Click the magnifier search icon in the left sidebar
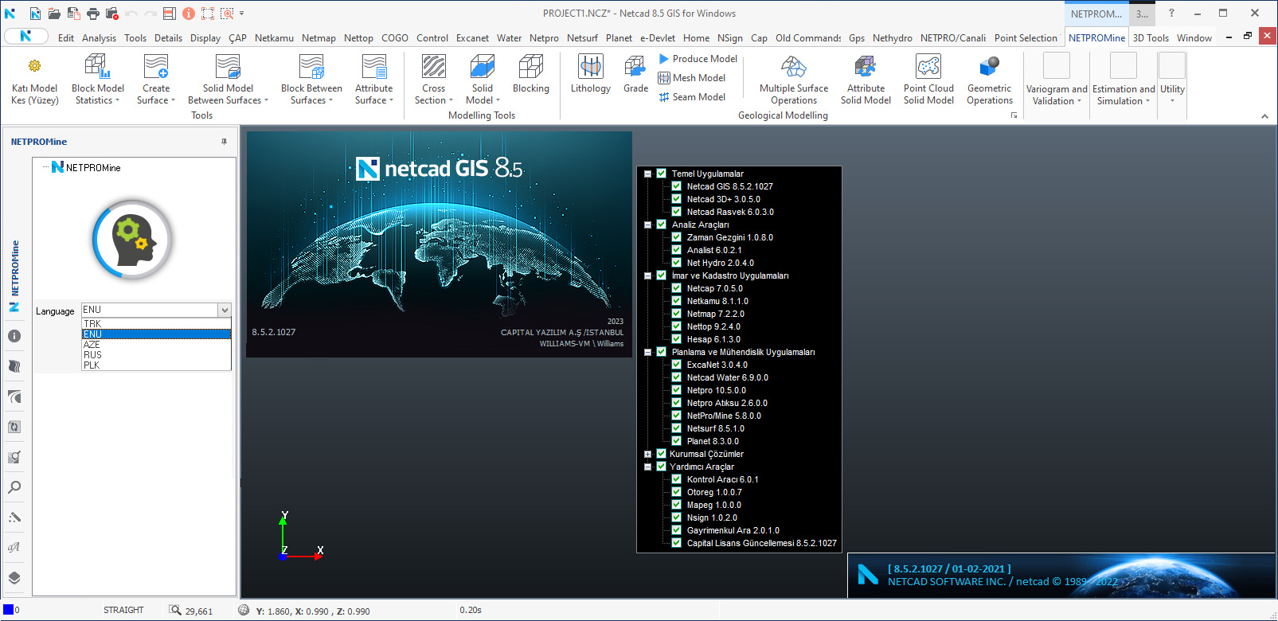This screenshot has height=621, width=1278. pos(14,487)
